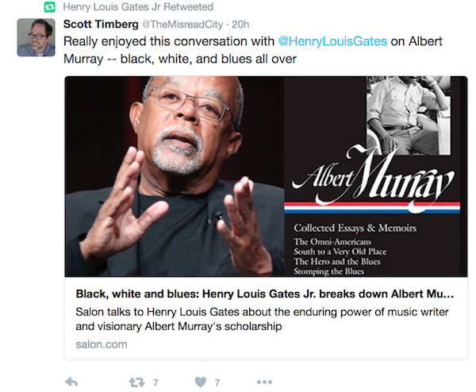Click the salon.com source link
Image resolution: width=476 pixels, height=392 pixels.
click(102, 344)
